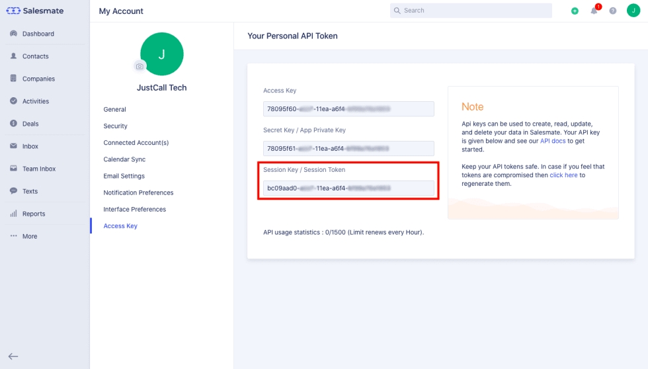The width and height of the screenshot is (648, 369).
Task: Open Deals in the sidebar
Action: point(30,124)
